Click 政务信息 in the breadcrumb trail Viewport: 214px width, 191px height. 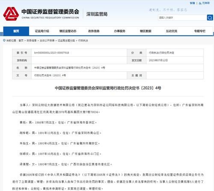pos(32,41)
